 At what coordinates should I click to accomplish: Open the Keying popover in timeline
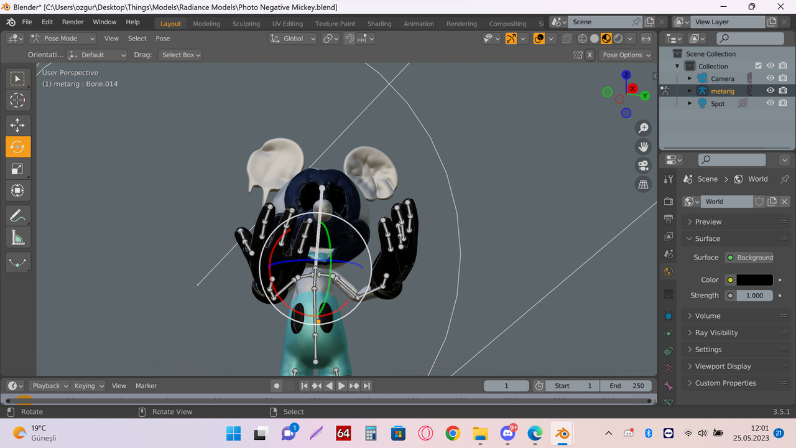coord(88,386)
